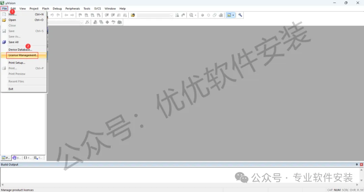
Task: Open the Project menu
Action: tap(34, 8)
